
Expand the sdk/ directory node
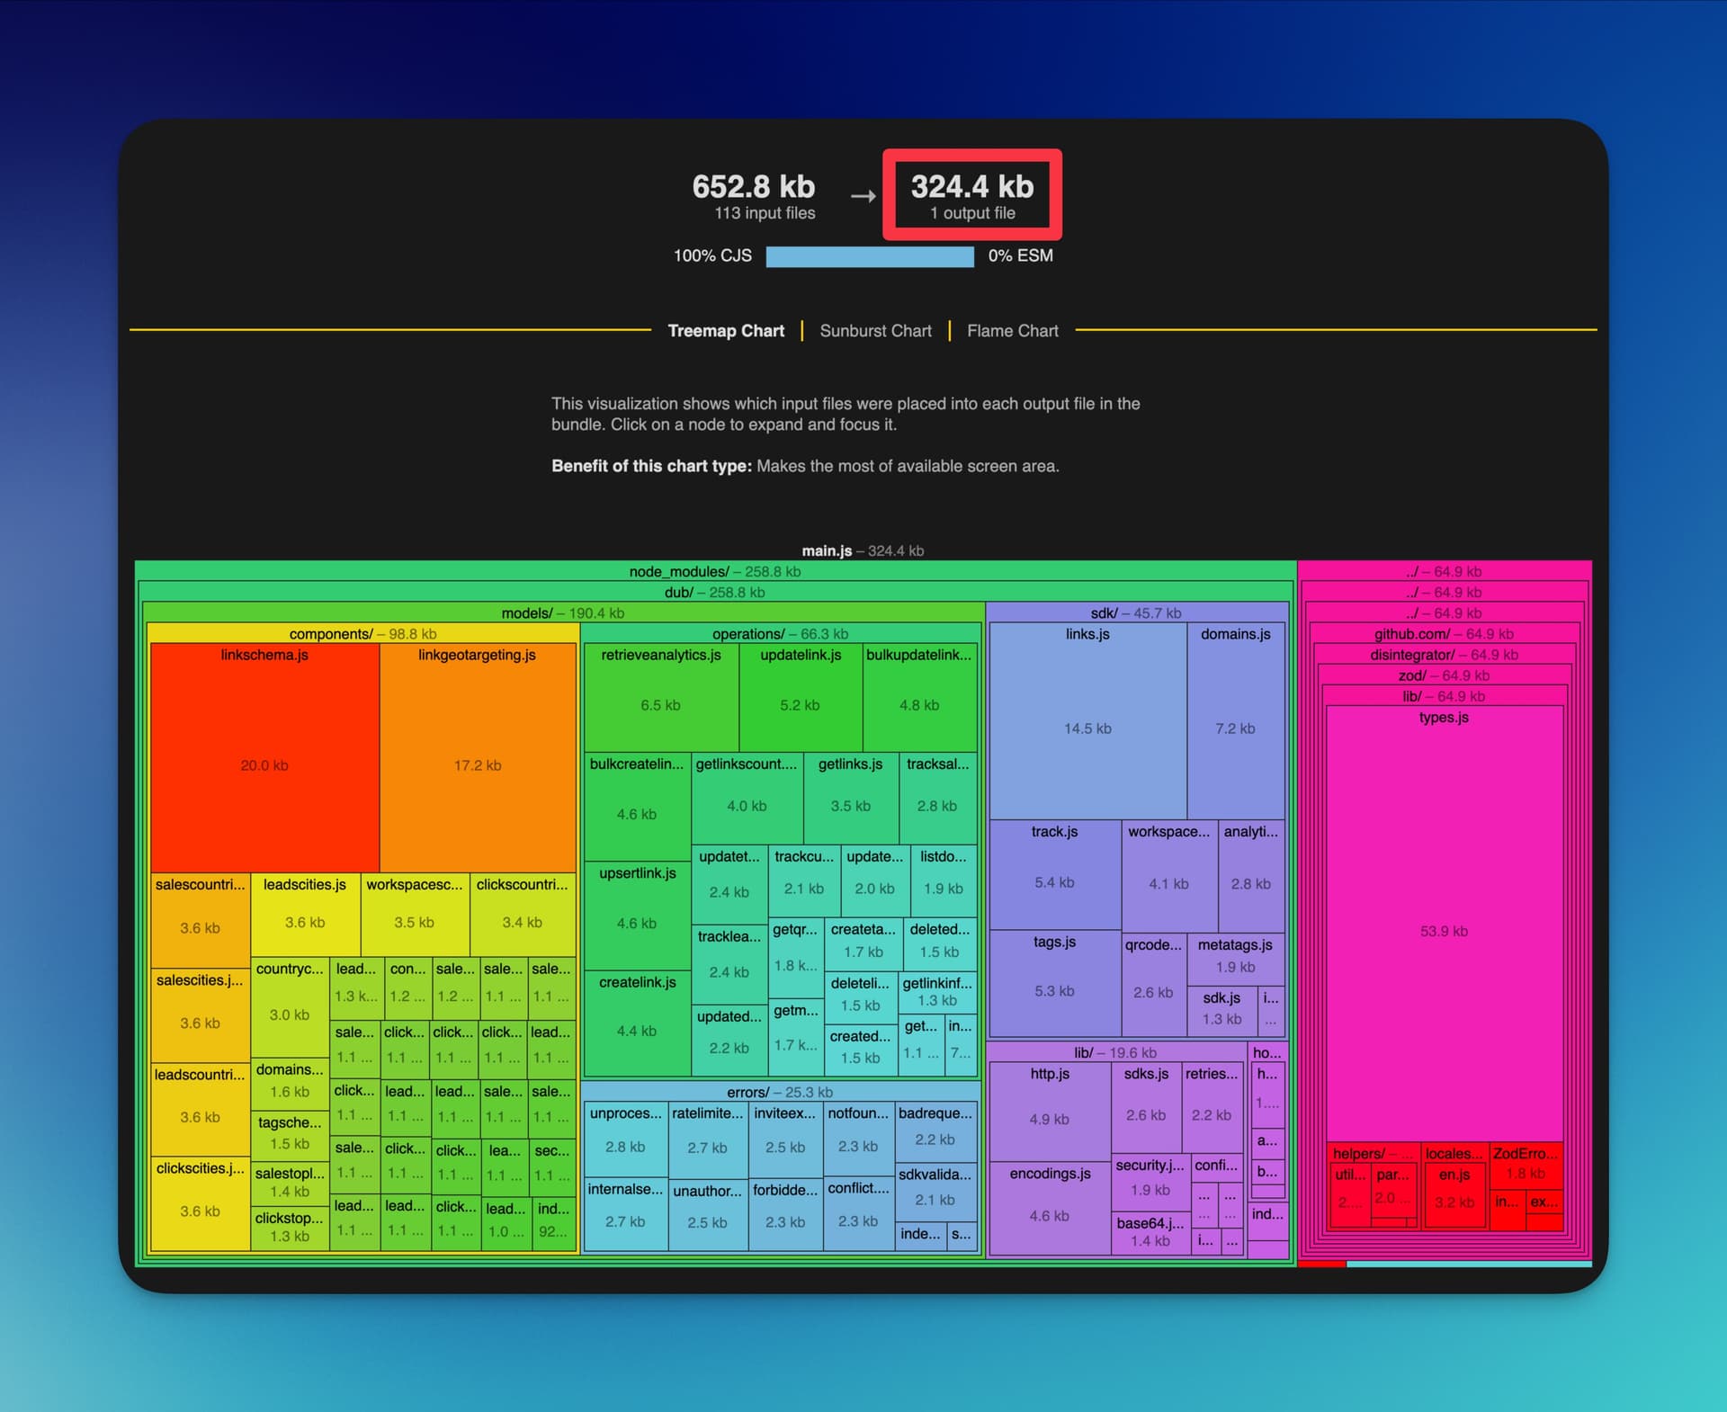click(1135, 612)
